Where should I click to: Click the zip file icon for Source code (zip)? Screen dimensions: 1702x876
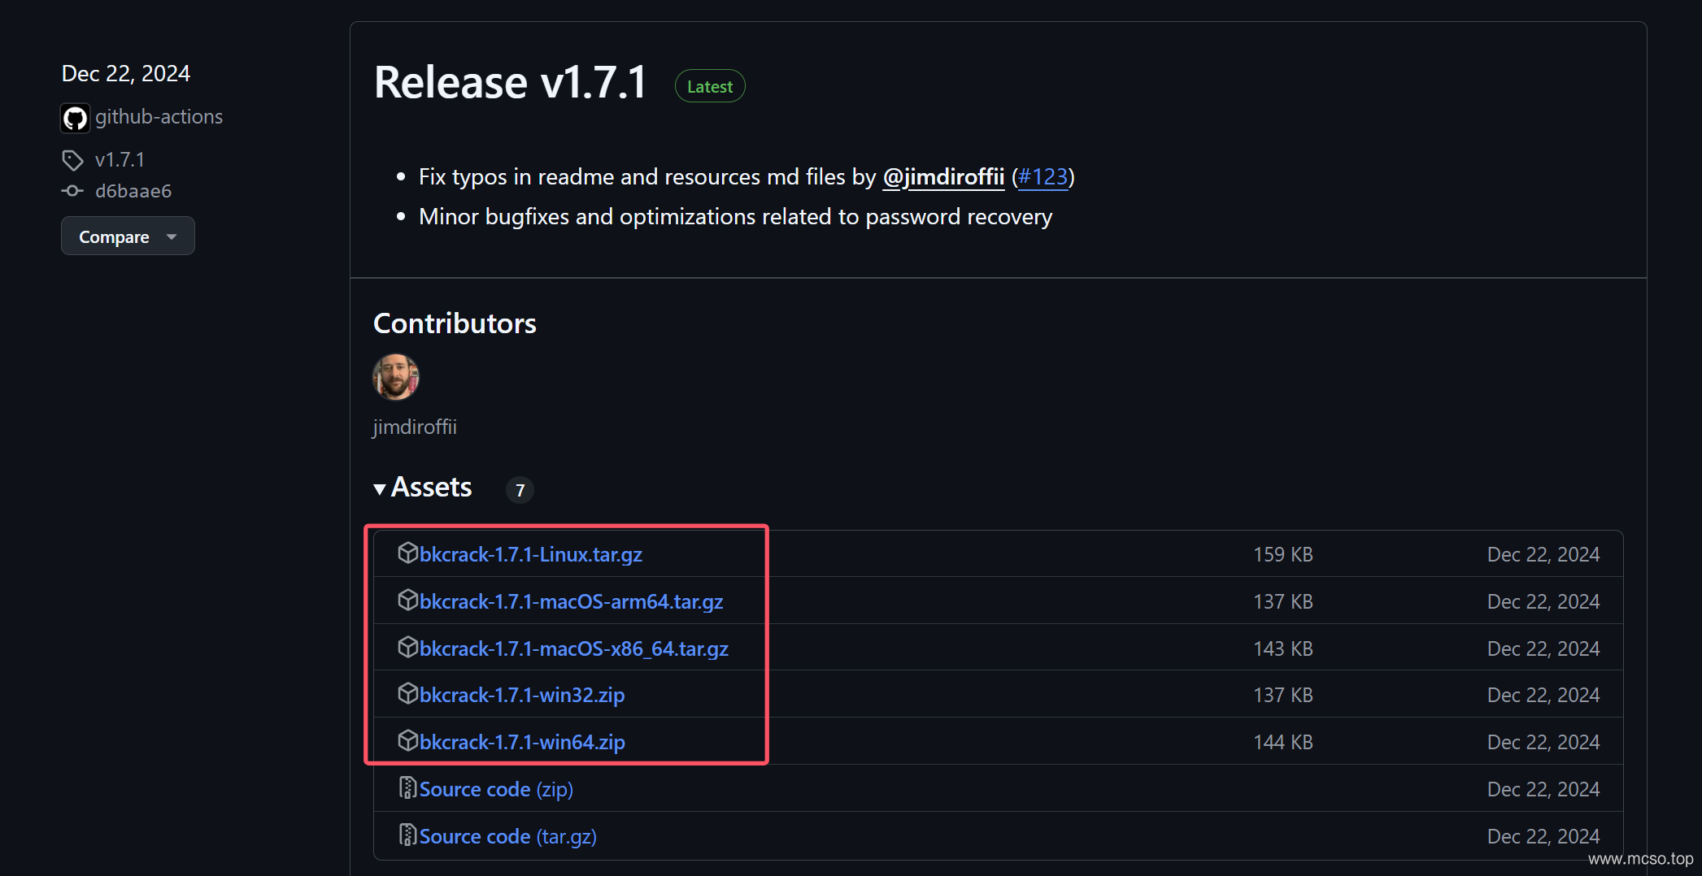407,788
